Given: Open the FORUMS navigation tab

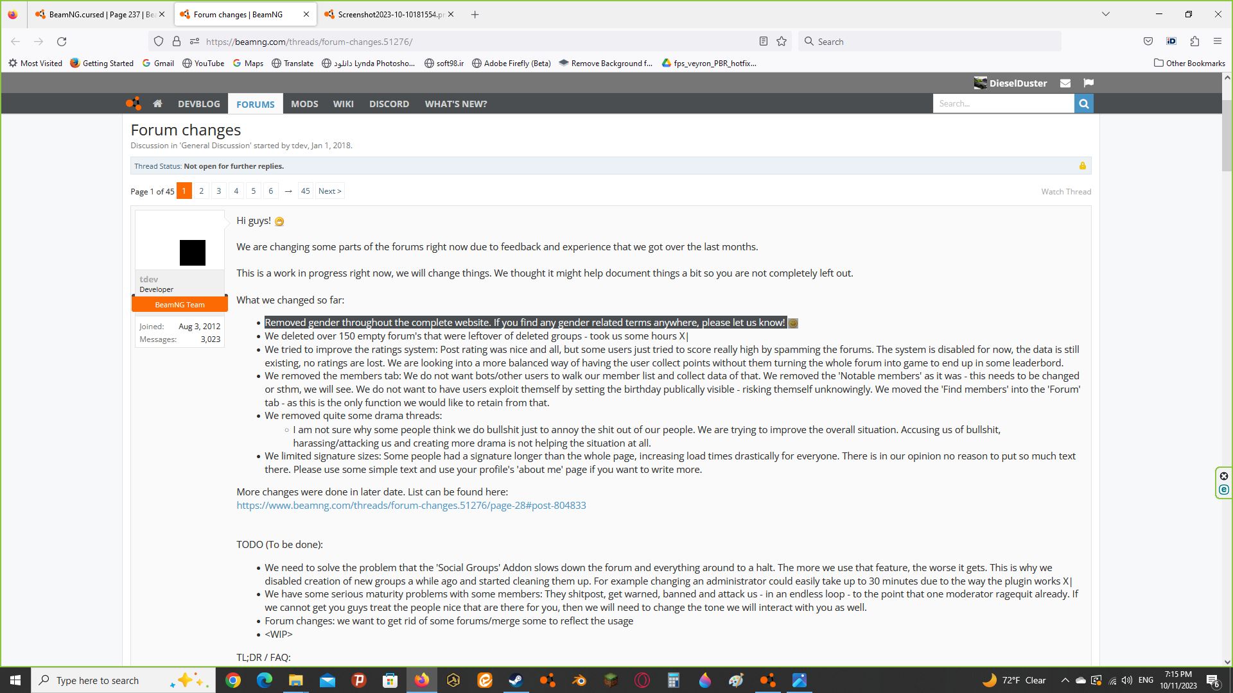Looking at the screenshot, I should (256, 104).
